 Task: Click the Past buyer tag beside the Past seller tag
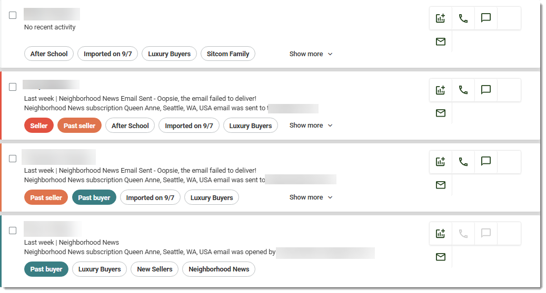[x=94, y=197]
